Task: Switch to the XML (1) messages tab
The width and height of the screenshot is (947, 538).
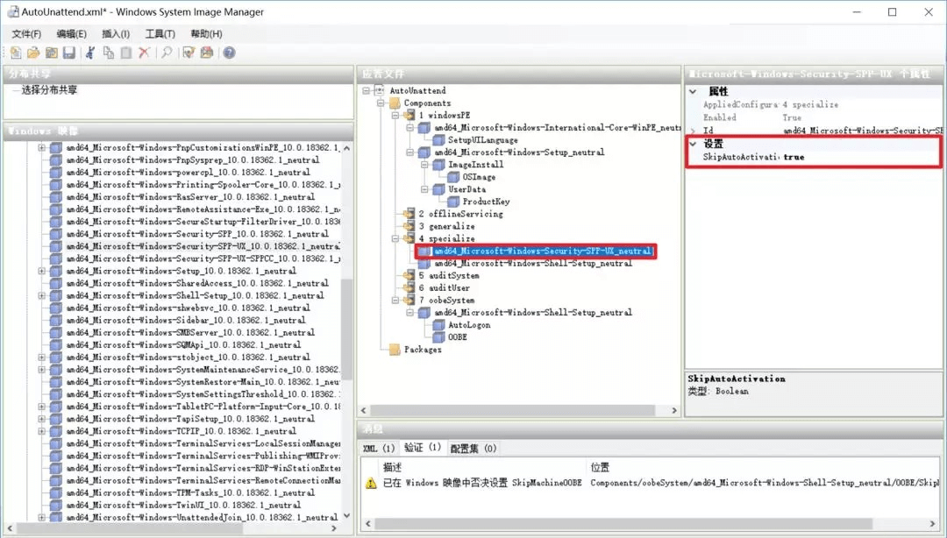Action: [x=379, y=449]
